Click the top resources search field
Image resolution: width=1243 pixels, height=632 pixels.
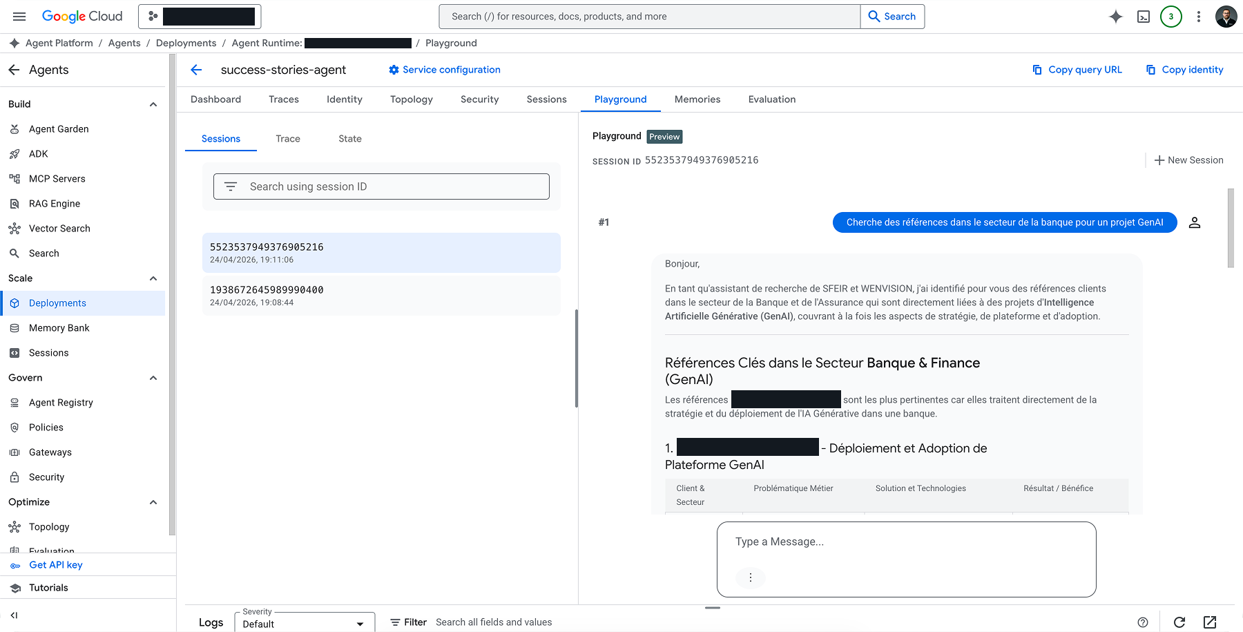pos(650,17)
